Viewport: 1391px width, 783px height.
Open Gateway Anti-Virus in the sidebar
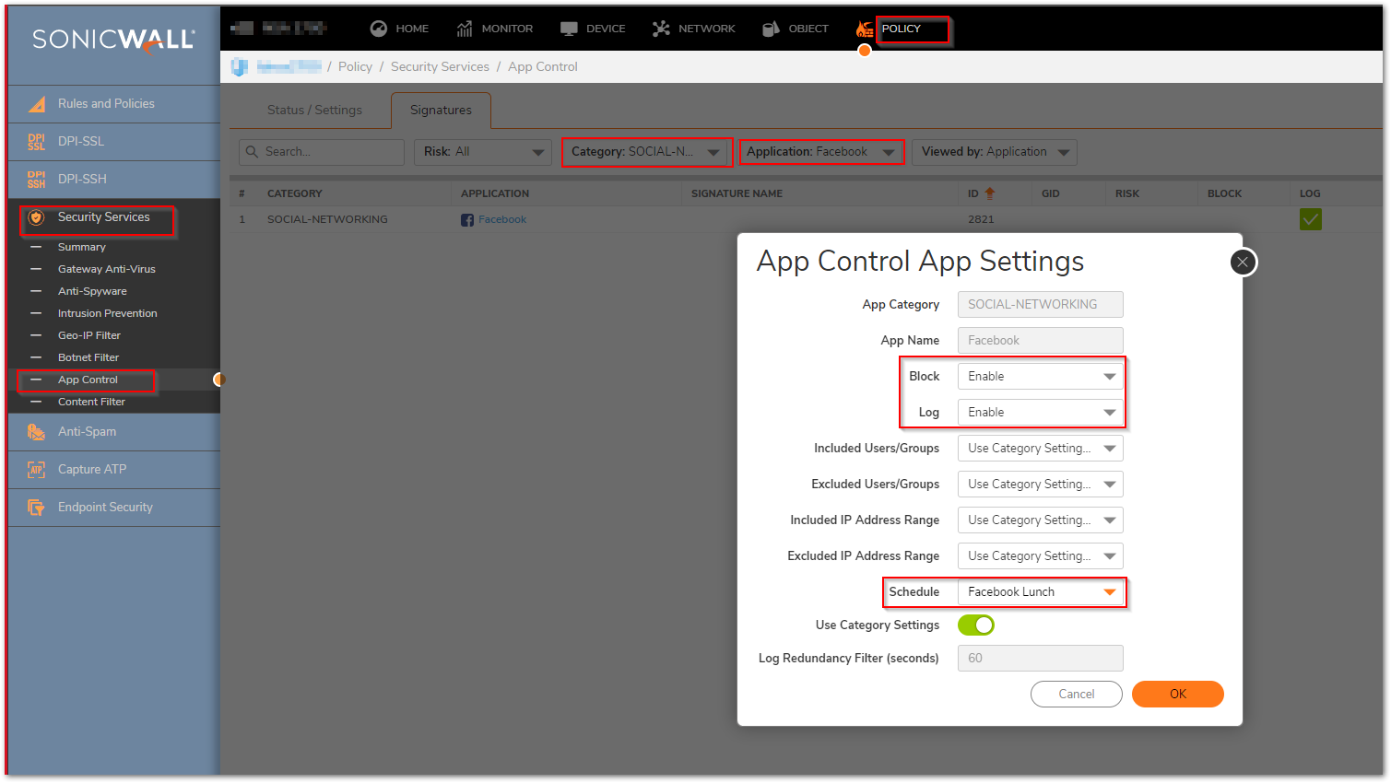tap(107, 270)
